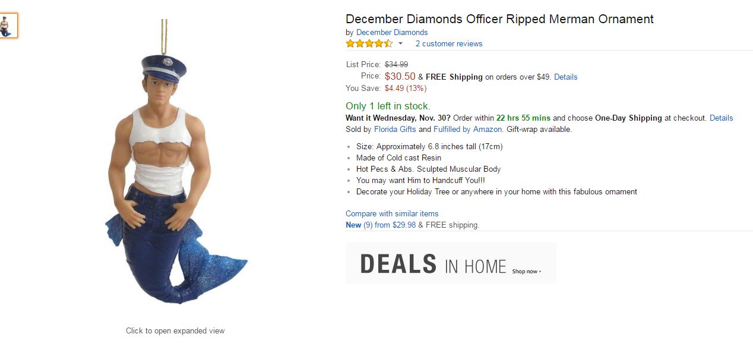Click the 'Only 1 left in stock' message
Screen dimensions: 753x359
[x=388, y=106]
